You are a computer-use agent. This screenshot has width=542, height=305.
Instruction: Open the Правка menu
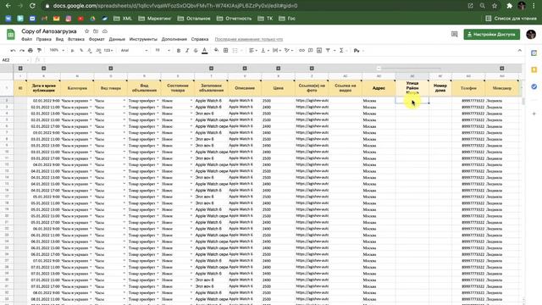43,40
